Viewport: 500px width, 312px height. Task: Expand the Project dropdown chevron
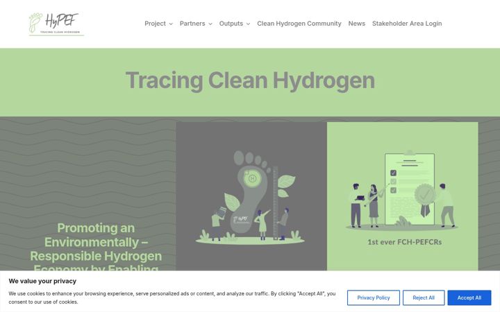tap(171, 24)
